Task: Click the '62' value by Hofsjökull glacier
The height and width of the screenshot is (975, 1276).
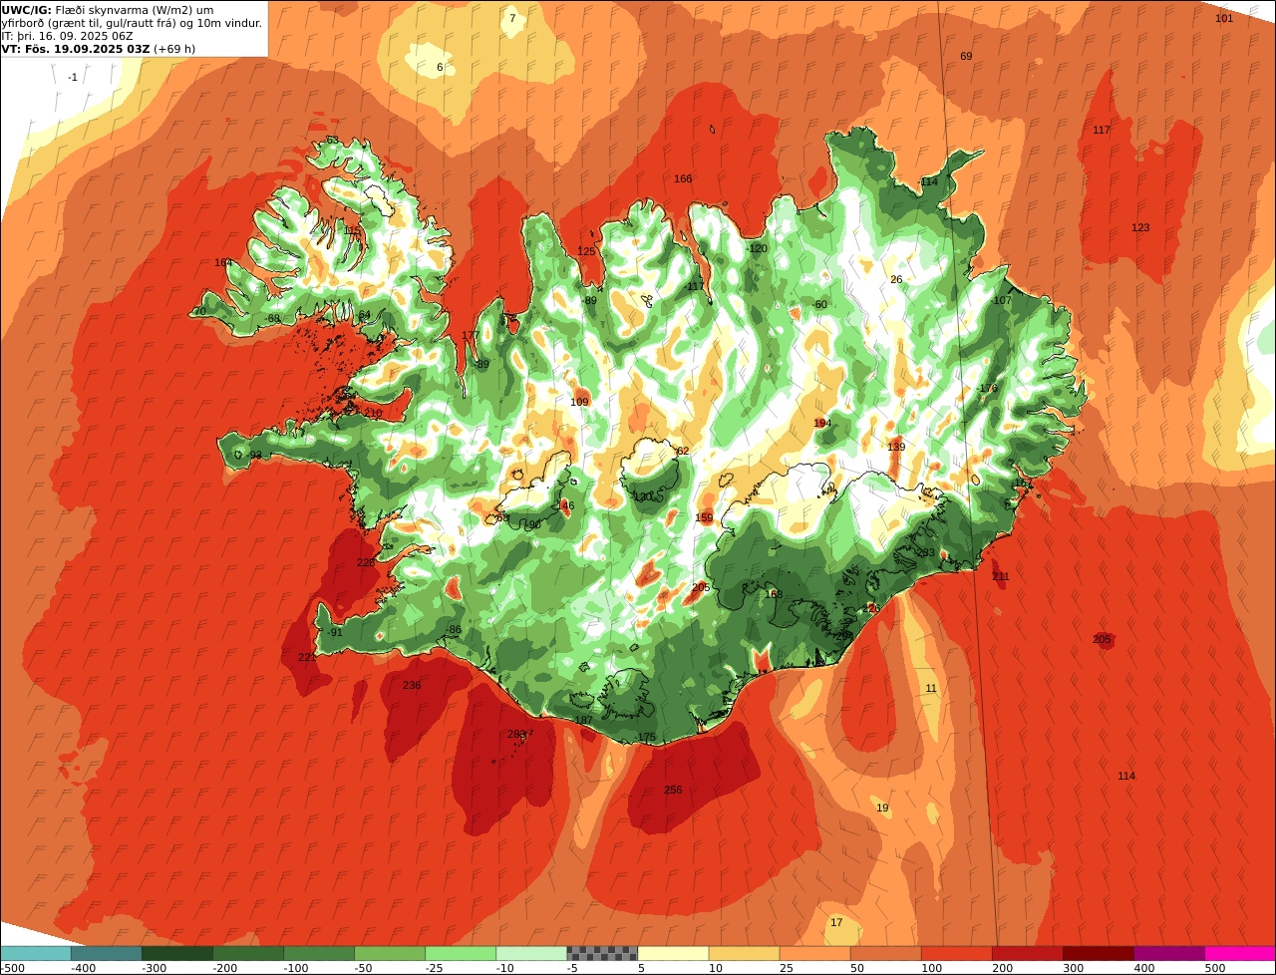Action: click(x=683, y=452)
